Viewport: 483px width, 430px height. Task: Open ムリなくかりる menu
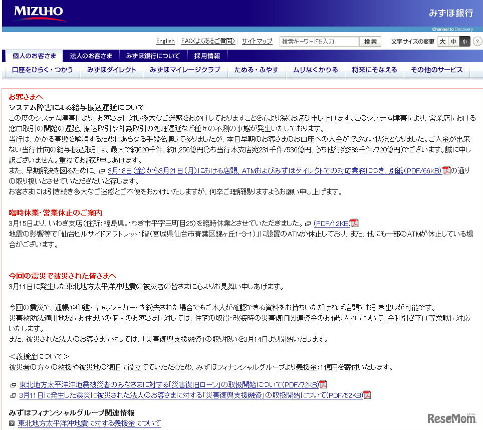coord(316,70)
